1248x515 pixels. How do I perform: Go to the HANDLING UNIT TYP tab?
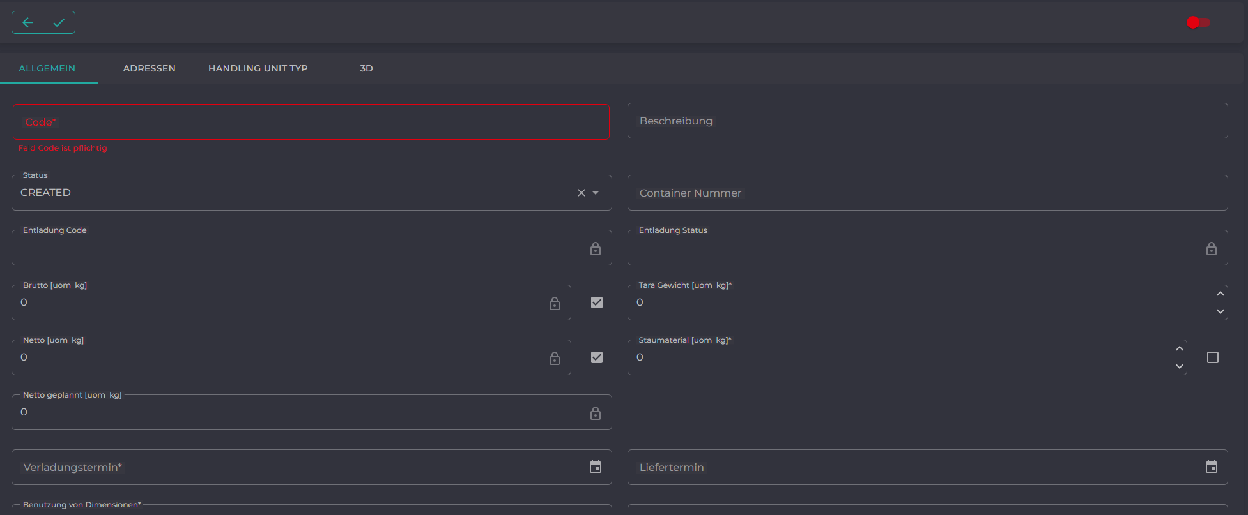258,68
